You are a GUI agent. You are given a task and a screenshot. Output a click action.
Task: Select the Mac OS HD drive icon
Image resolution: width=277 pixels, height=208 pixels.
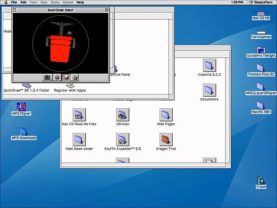(261, 16)
